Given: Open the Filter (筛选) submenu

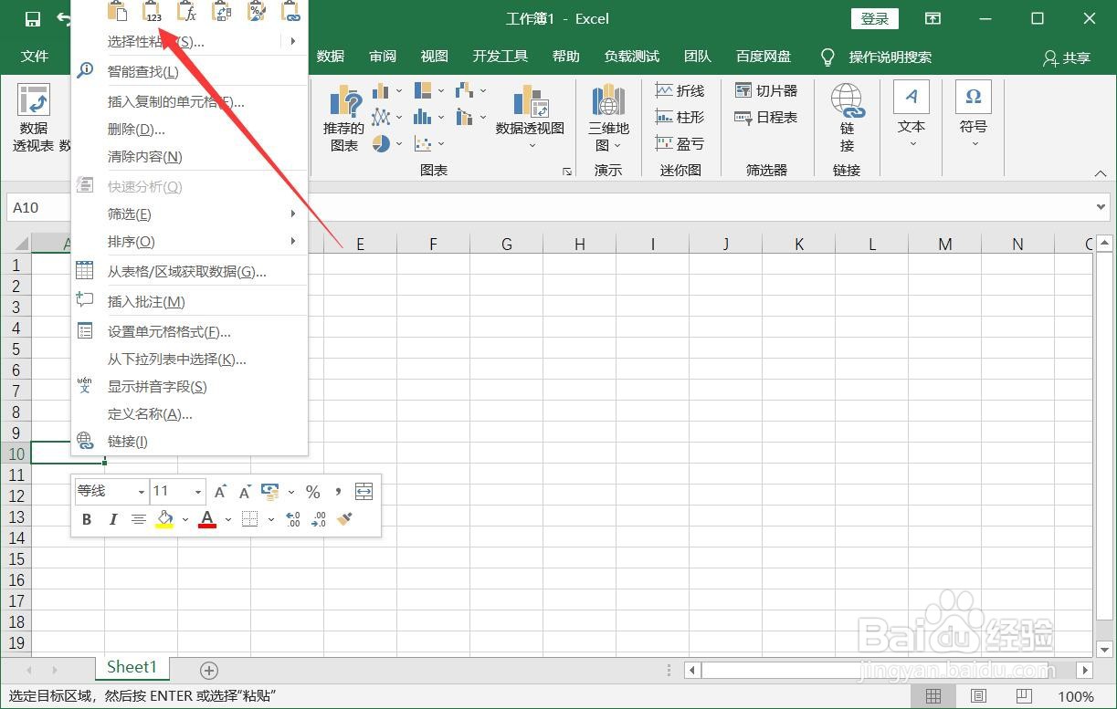Looking at the screenshot, I should point(190,214).
